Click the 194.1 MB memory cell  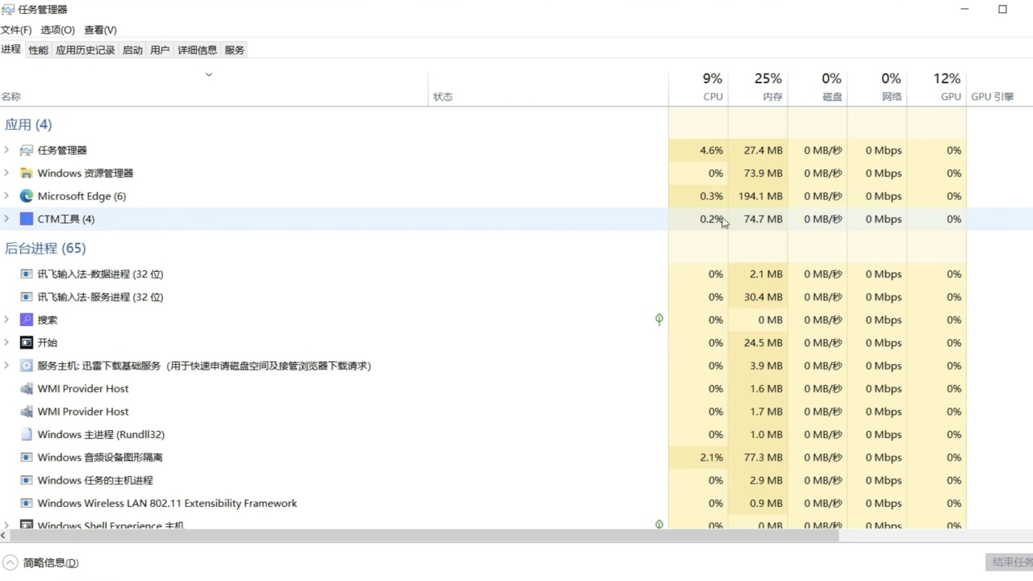pos(758,196)
